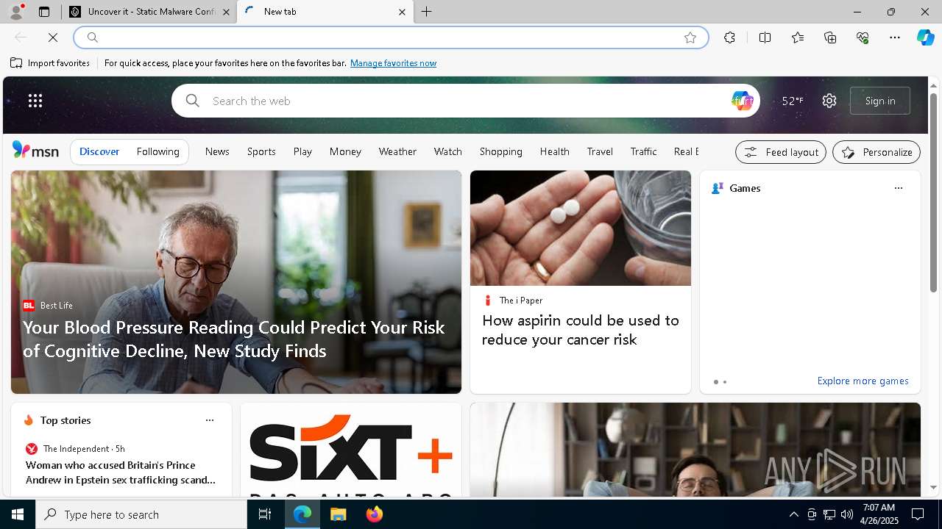Open the Blood Pressure Reading article
The height and width of the screenshot is (529, 942).
click(234, 339)
